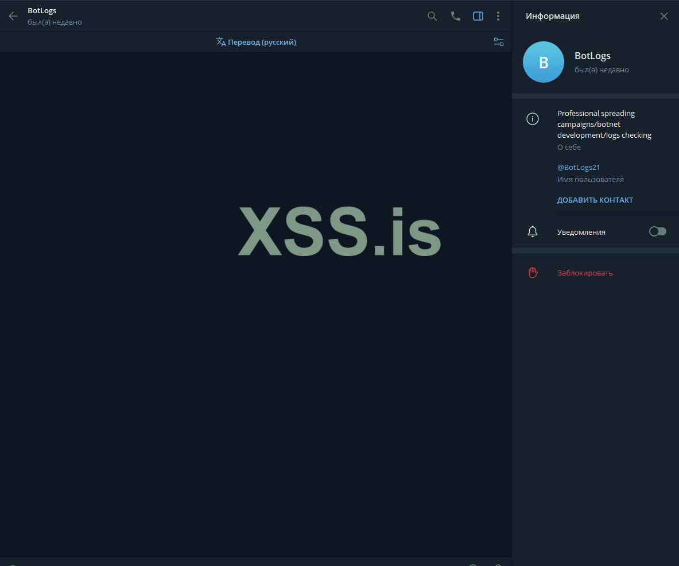Open the three-dot more options menu

pos(498,17)
